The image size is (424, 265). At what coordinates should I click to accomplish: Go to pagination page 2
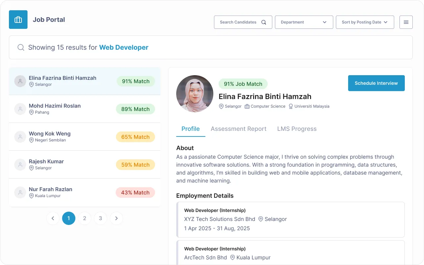click(x=84, y=218)
